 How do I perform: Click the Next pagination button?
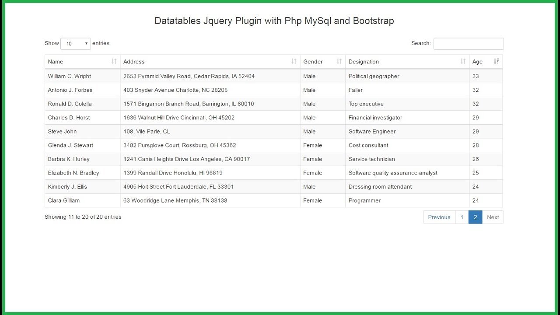493,217
